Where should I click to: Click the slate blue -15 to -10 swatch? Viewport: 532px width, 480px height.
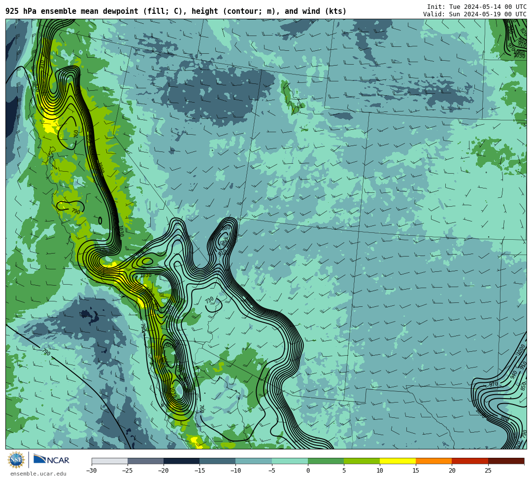218,461
